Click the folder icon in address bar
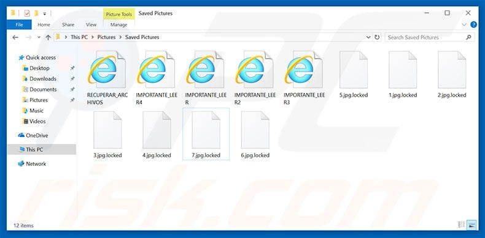Image resolution: width=485 pixels, height=238 pixels. pyautogui.click(x=58, y=37)
